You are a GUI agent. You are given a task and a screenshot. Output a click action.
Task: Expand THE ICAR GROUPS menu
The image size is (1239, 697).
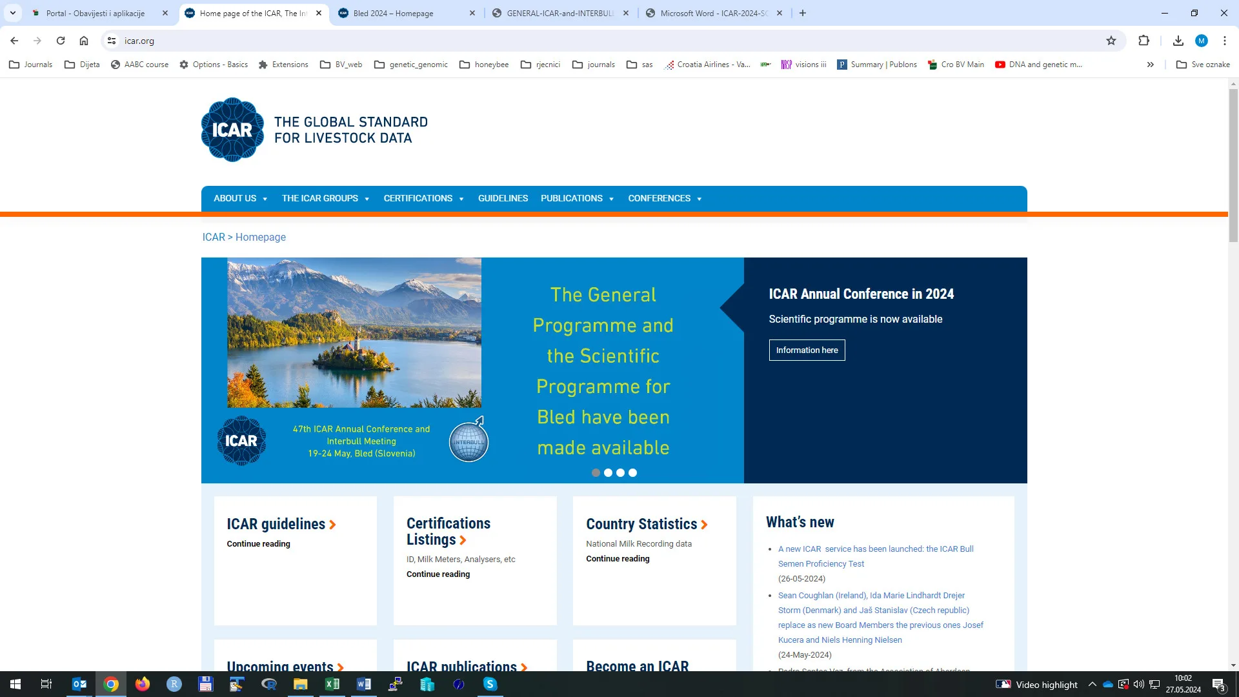coord(325,198)
